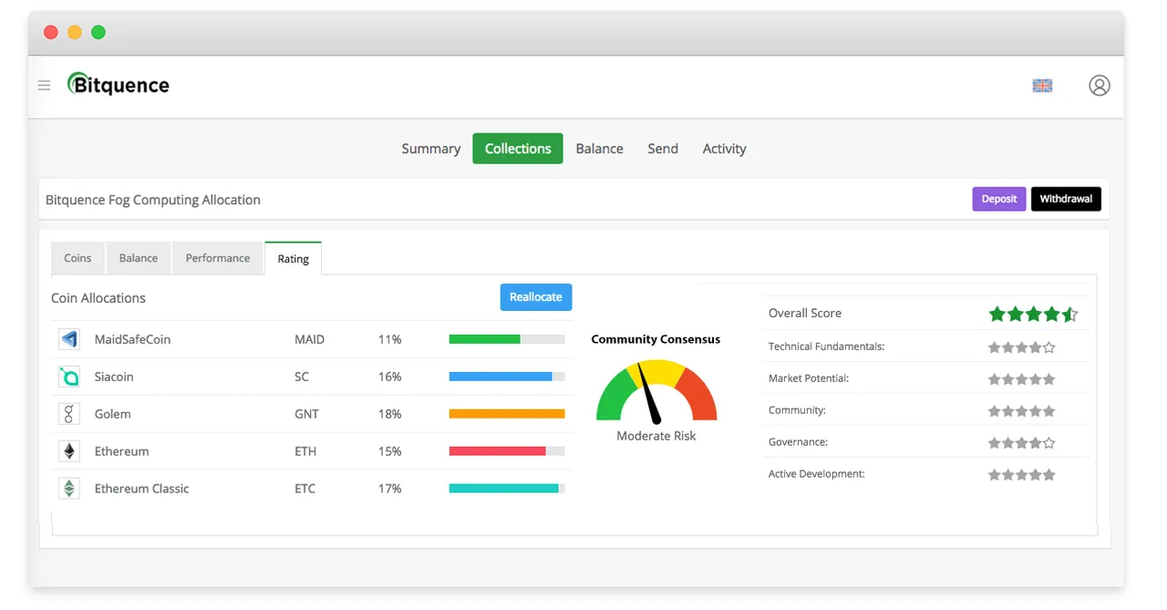Click the orange Golem allocation bar
The width and height of the screenshot is (1167, 610).
tap(507, 414)
